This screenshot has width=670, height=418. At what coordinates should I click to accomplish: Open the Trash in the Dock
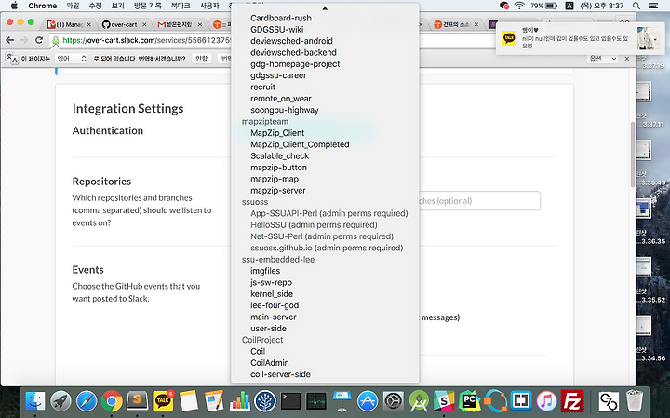[x=634, y=401]
